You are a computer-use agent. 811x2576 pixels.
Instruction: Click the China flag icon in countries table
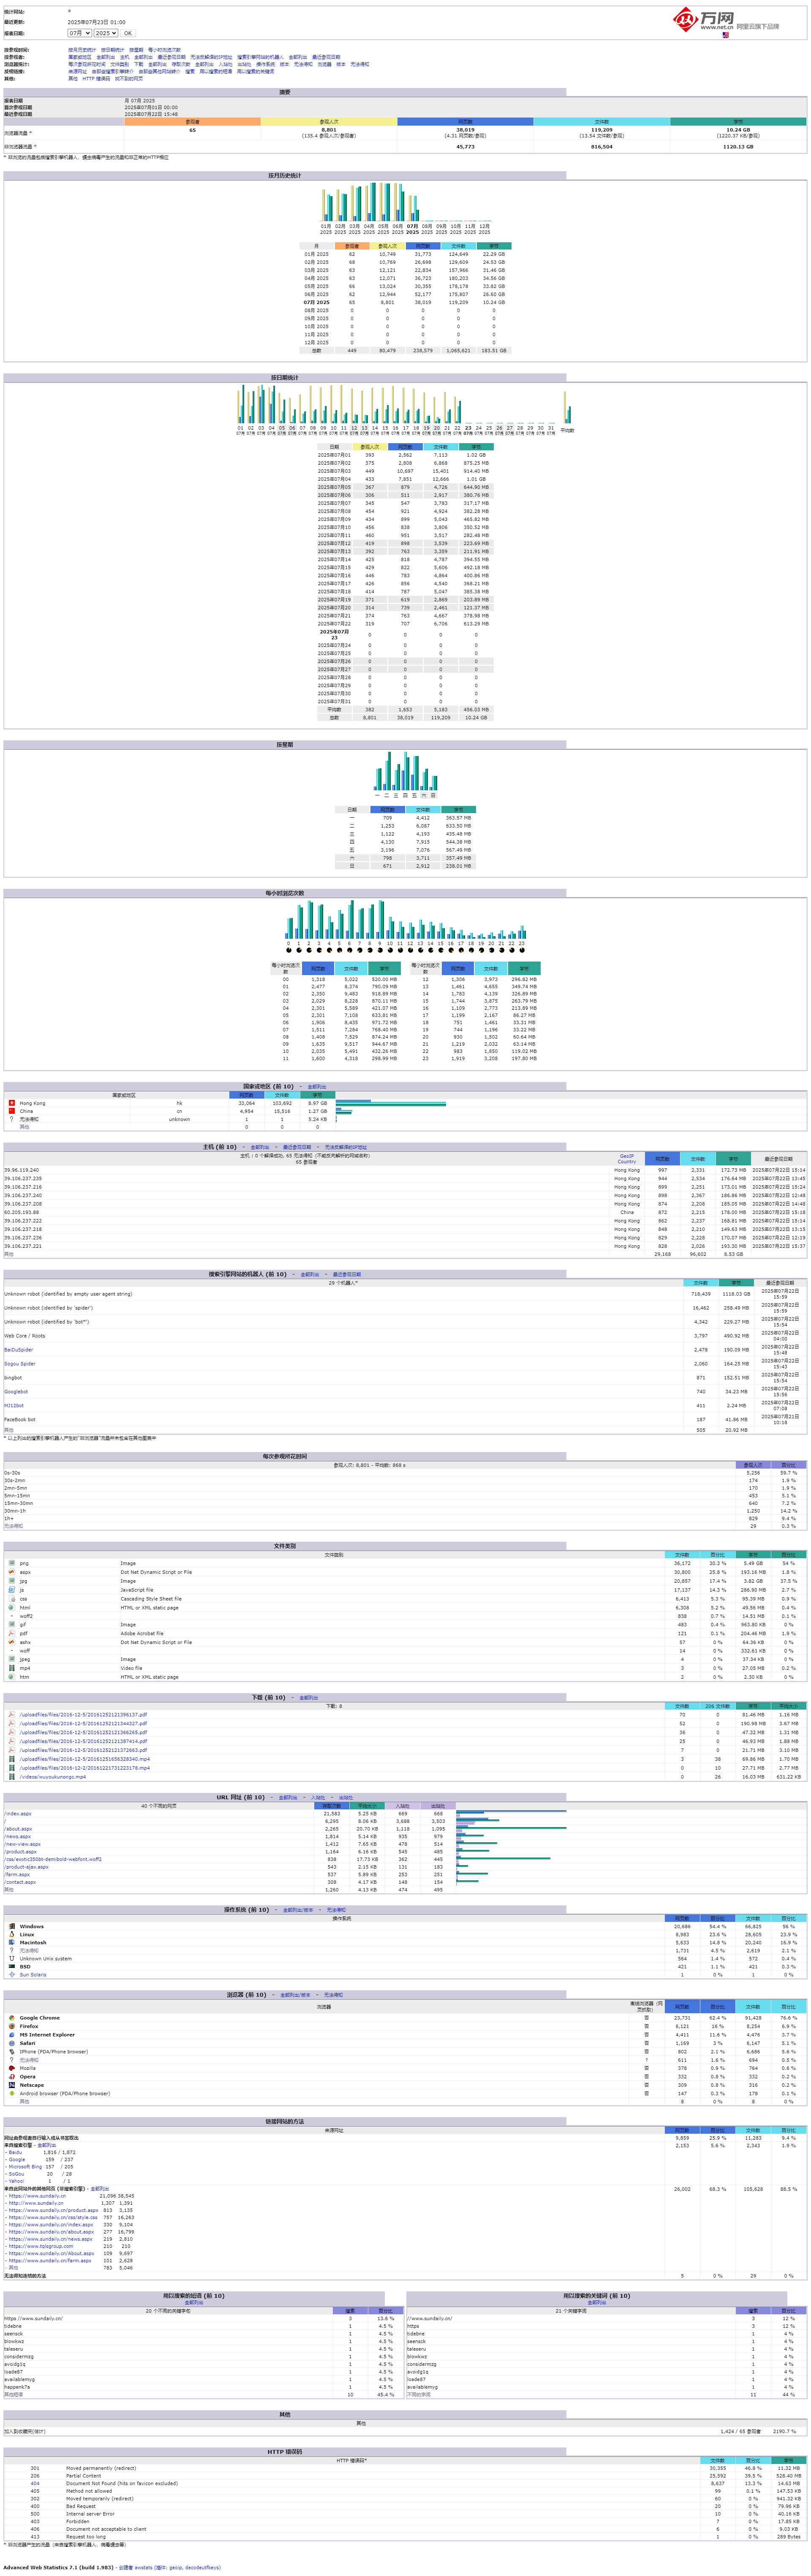[x=12, y=1111]
